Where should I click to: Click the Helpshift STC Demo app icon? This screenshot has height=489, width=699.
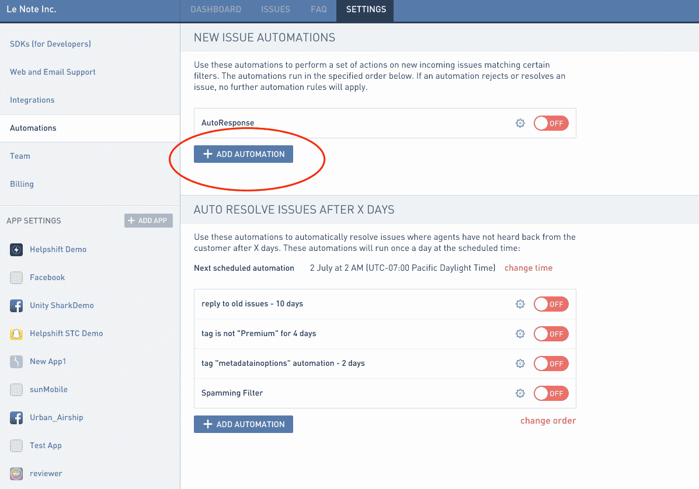point(16,333)
